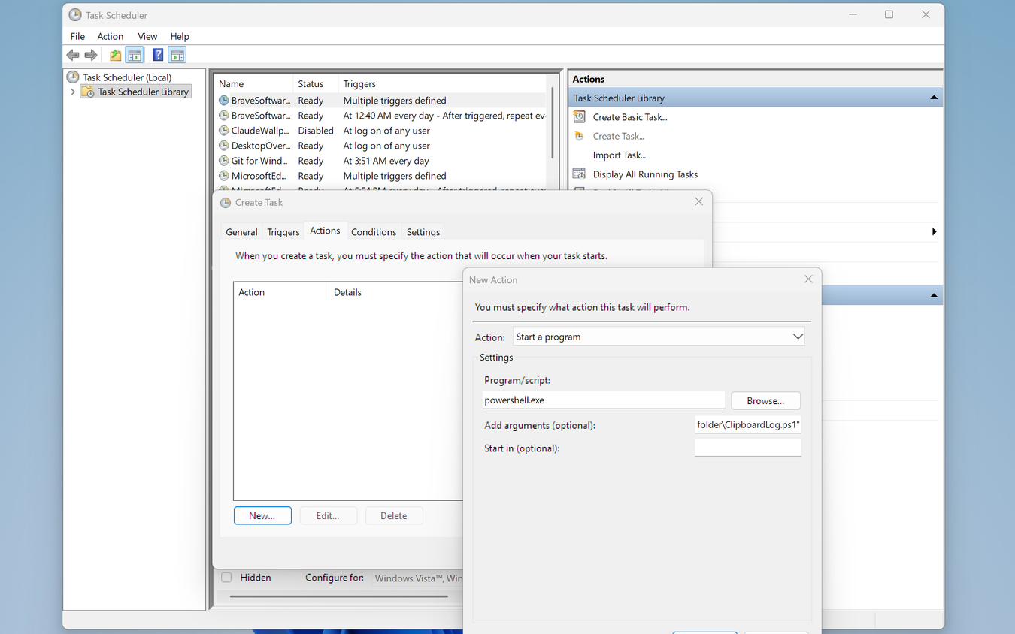Switch to the Triggers tab
This screenshot has height=634, width=1015.
pos(283,232)
